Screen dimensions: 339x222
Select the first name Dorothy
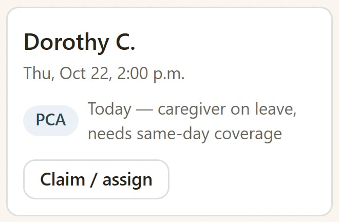(66, 43)
